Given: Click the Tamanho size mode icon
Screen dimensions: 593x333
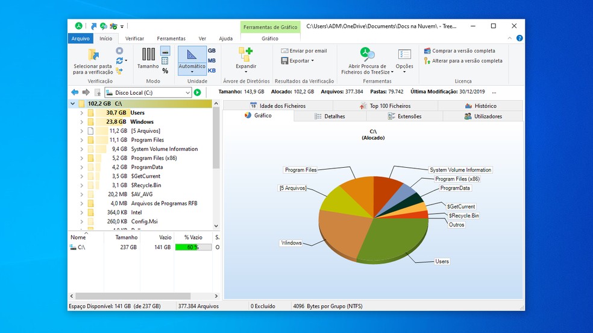Looking at the screenshot, I should [x=148, y=54].
